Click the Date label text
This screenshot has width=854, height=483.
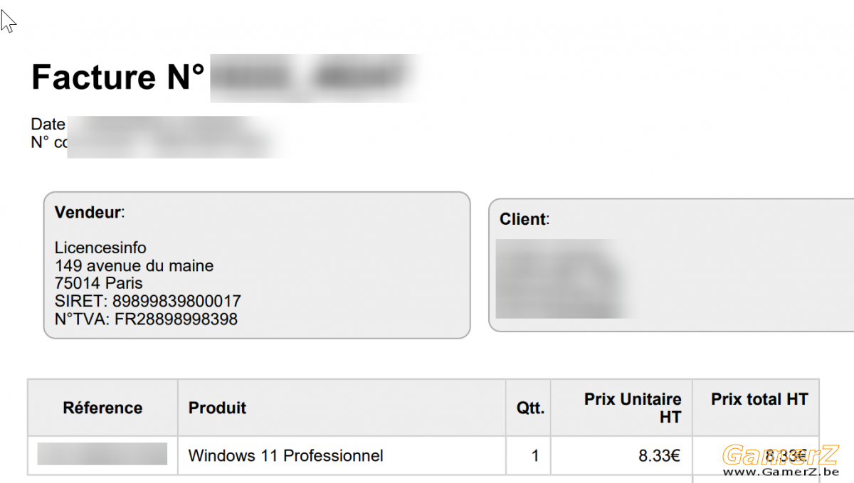(48, 124)
